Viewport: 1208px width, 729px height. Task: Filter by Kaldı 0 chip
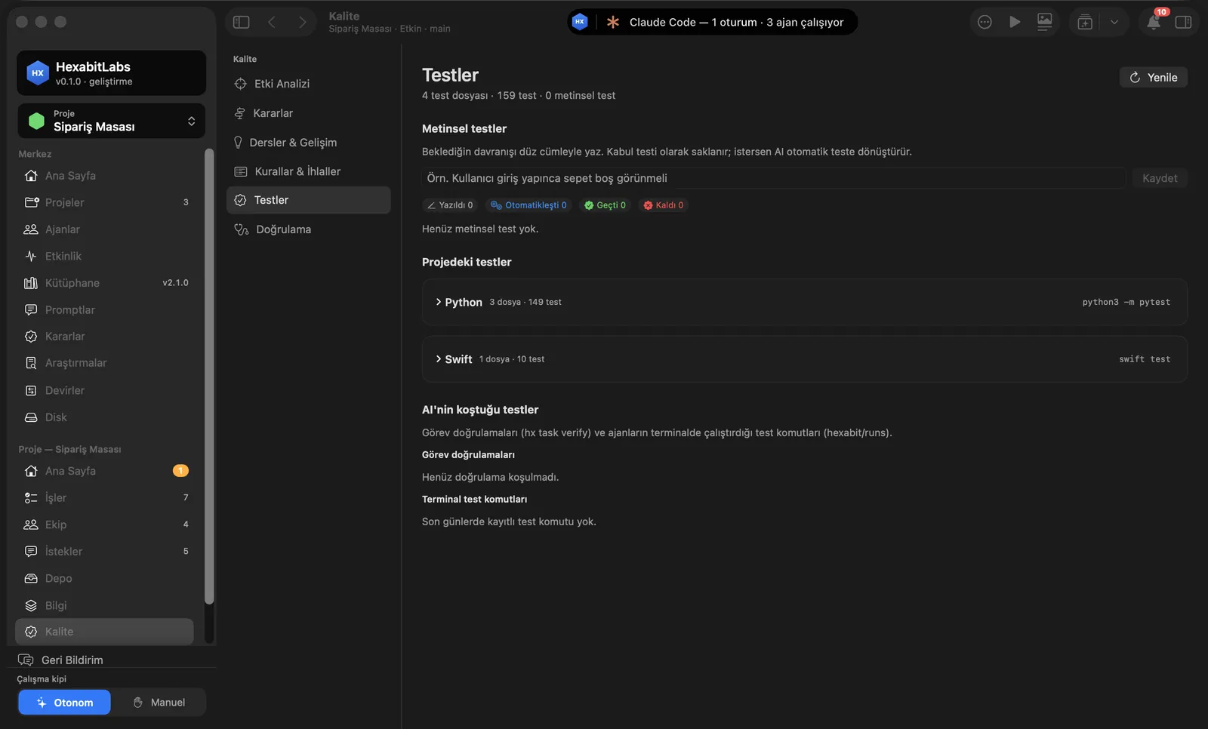[x=663, y=205]
